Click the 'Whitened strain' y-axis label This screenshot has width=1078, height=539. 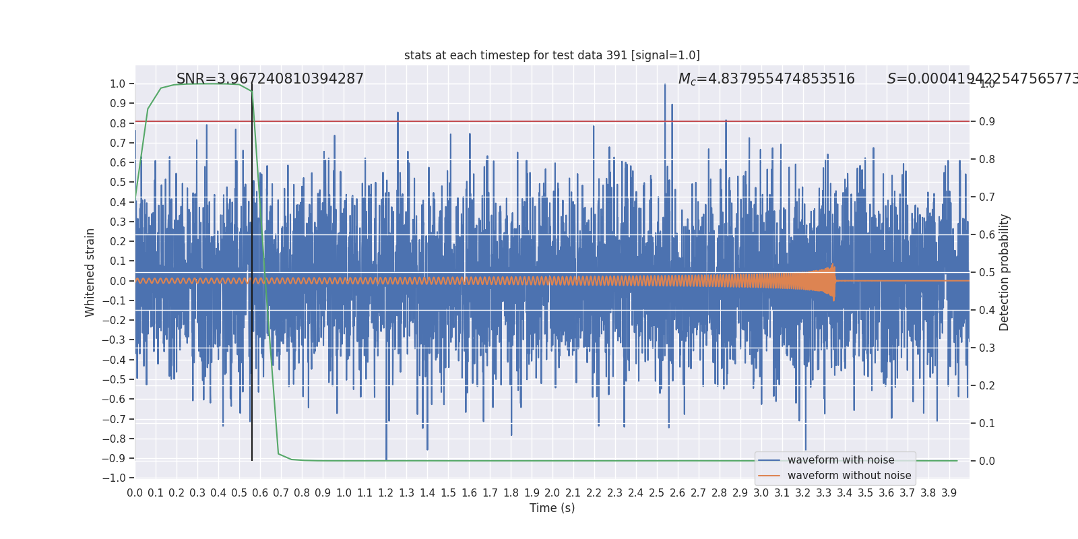(90, 272)
